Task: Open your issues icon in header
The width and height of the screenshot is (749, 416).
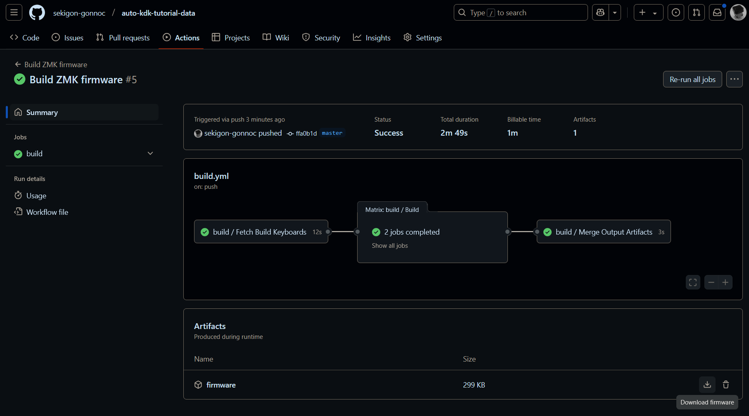Action: click(x=676, y=13)
